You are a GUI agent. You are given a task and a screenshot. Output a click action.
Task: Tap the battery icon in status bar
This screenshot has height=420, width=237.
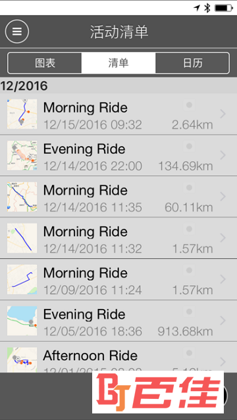tap(224, 8)
